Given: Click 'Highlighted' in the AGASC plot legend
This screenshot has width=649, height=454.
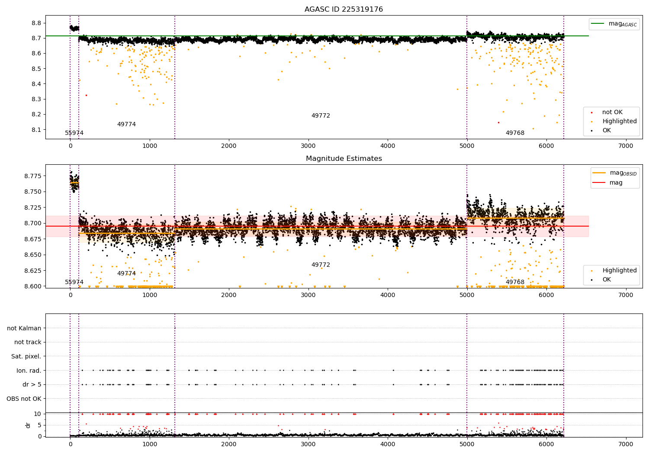Looking at the screenshot, I should pos(620,121).
